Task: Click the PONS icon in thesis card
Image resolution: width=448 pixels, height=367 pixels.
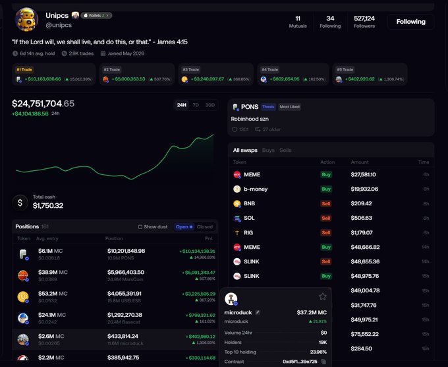Action: pos(235,107)
